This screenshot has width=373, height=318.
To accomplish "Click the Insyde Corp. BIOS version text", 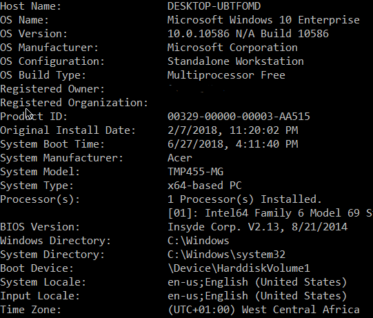I will [x=257, y=227].
